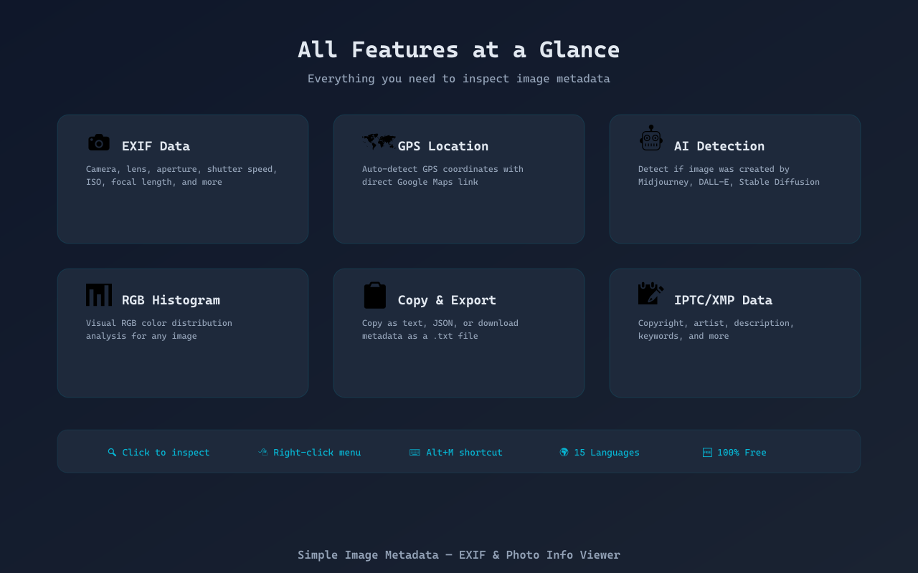Click the keyboard icon before Alt+M shortcut
The width and height of the screenshot is (918, 573).
click(x=415, y=452)
